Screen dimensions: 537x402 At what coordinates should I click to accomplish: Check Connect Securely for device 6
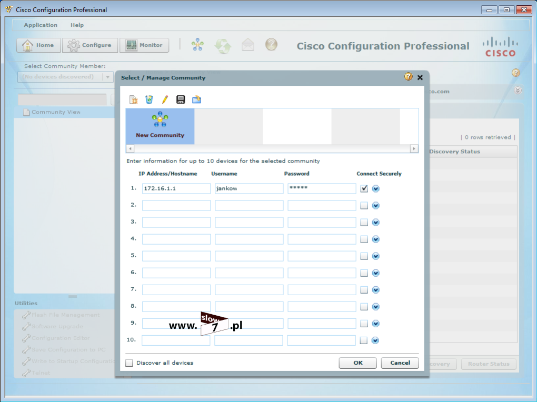364,273
